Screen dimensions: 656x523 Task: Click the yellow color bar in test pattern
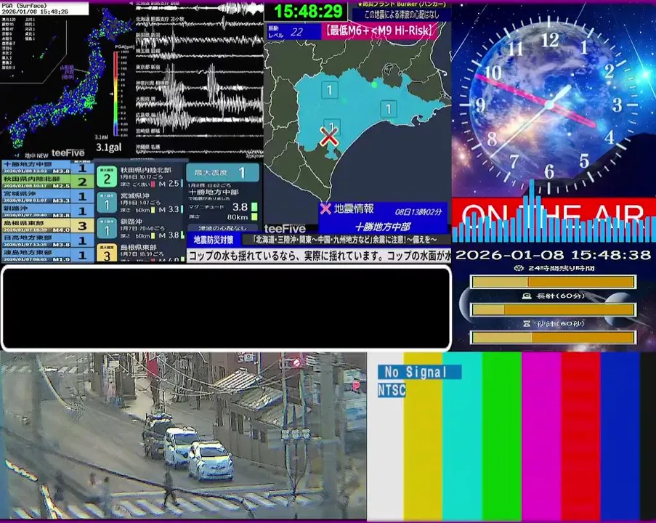[x=423, y=436]
